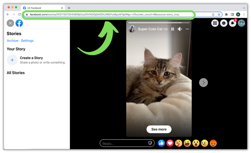Click the Stories heading

coord(14,34)
